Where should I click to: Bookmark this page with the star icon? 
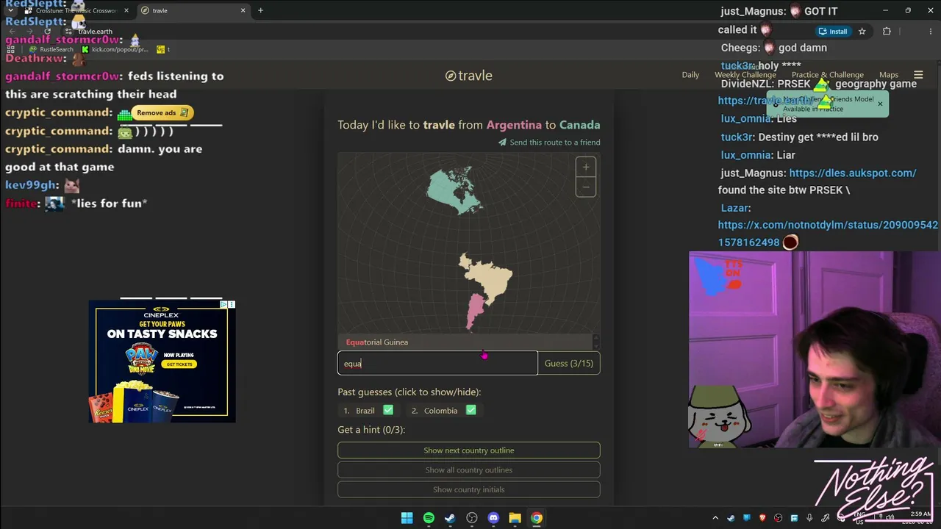pyautogui.click(x=862, y=32)
